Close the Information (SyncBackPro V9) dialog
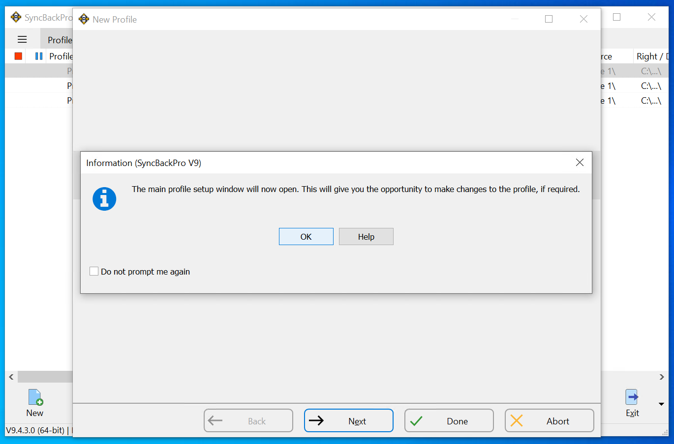This screenshot has width=674, height=444. pyautogui.click(x=580, y=163)
